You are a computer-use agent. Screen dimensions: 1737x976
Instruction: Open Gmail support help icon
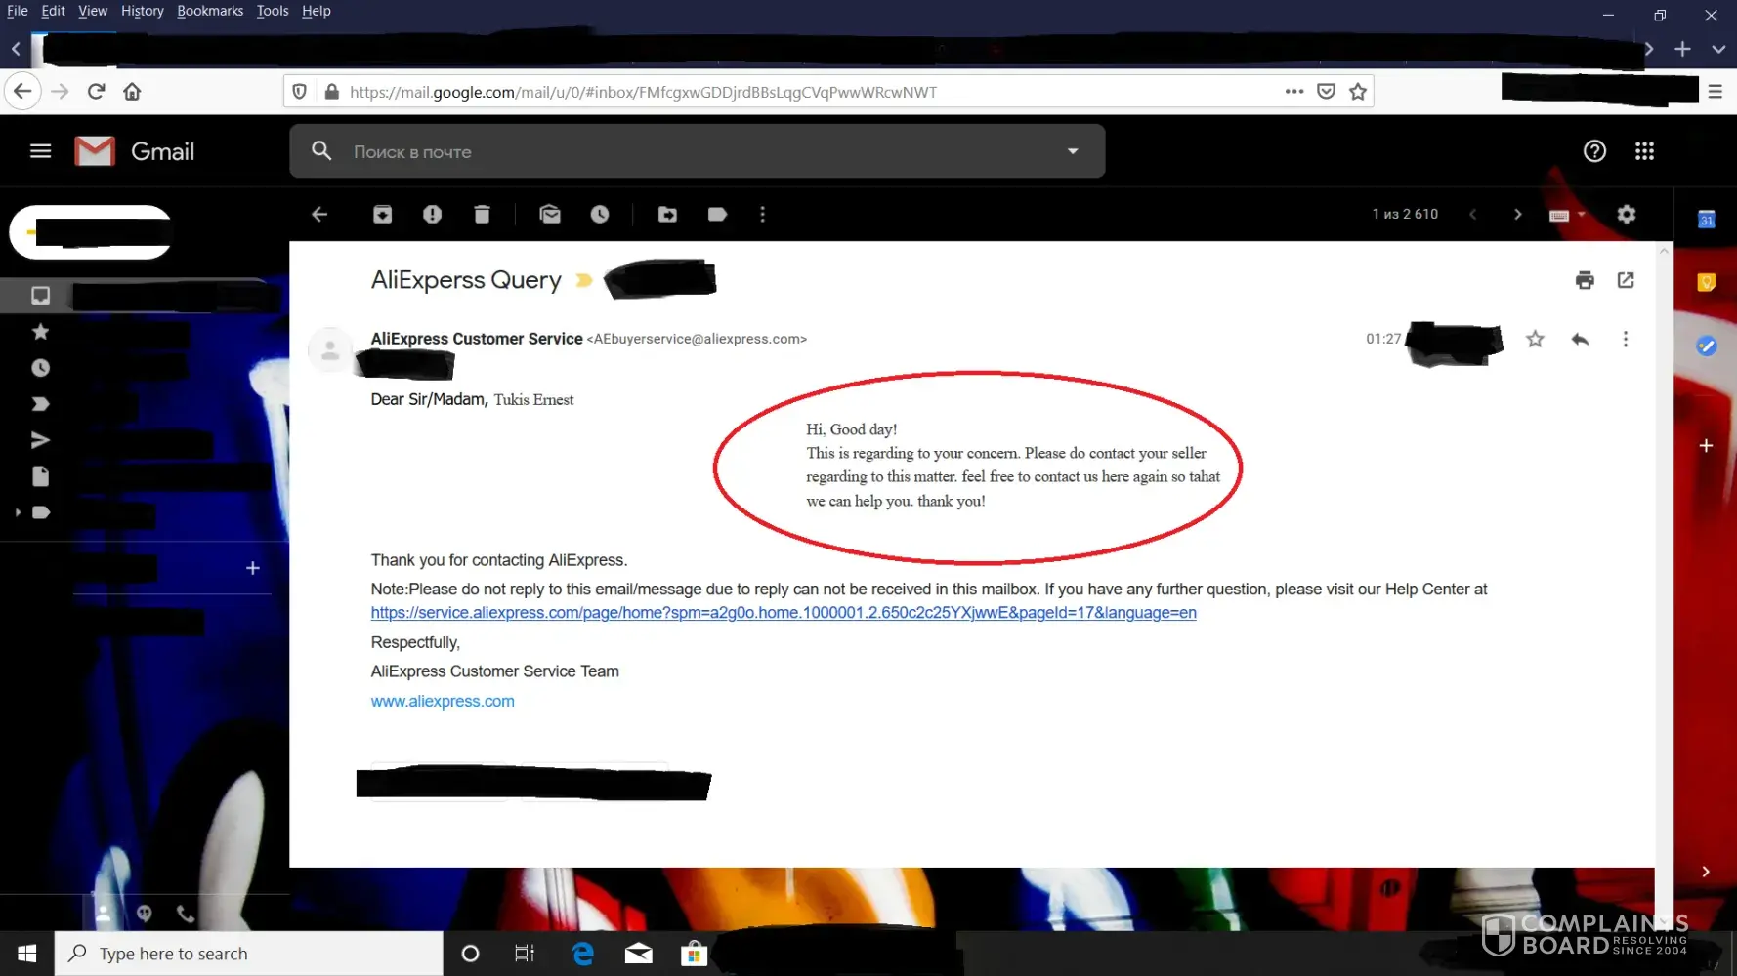1594,151
